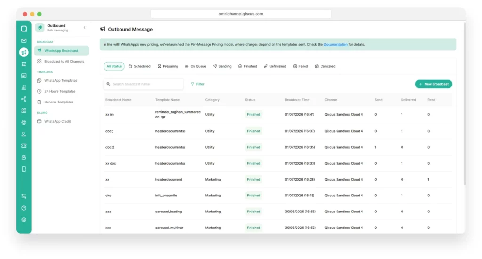Filter by Finished status tab
This screenshot has width=482, height=259.
click(248, 66)
